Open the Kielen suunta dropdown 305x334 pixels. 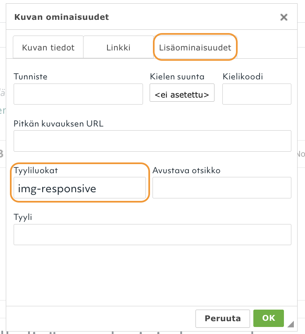(x=182, y=93)
